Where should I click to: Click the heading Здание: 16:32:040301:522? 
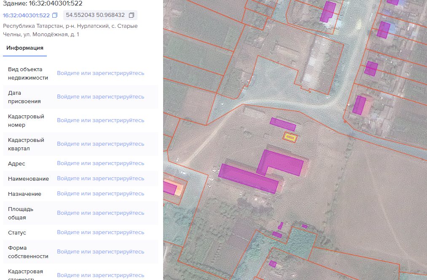(43, 3)
